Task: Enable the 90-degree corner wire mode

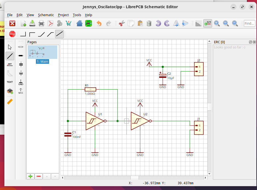Action: [x=23, y=34]
